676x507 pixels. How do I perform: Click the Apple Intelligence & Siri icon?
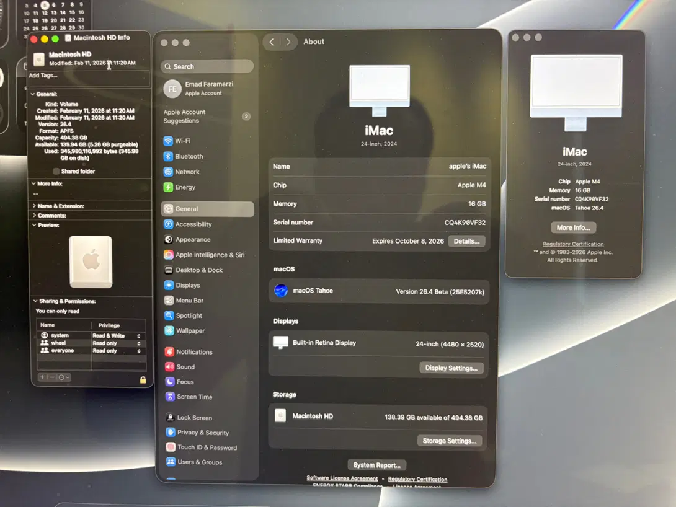169,255
